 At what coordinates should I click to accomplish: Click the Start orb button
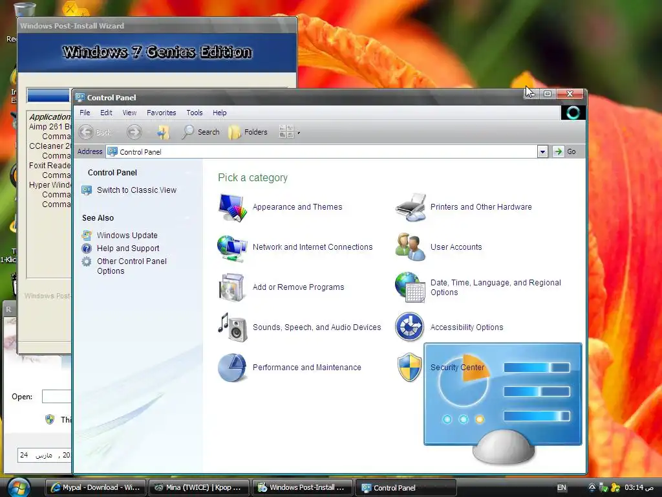17,487
